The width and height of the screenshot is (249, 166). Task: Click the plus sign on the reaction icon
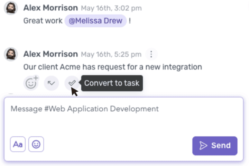(35, 78)
